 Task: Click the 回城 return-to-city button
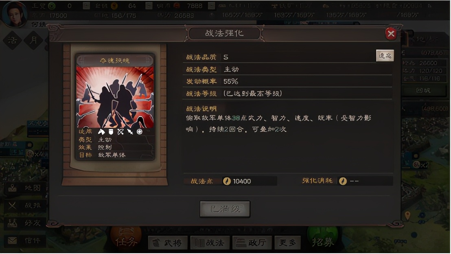coord(423,90)
